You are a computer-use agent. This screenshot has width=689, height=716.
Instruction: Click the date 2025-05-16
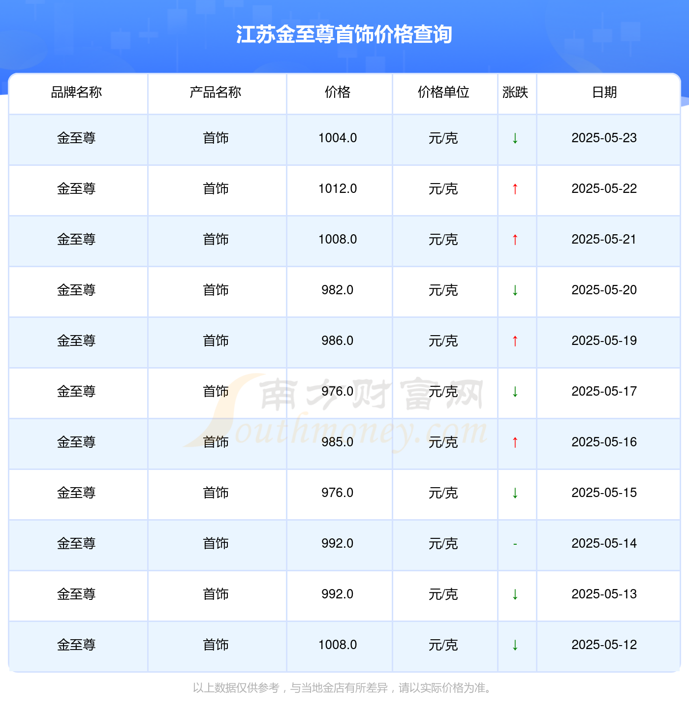point(604,442)
